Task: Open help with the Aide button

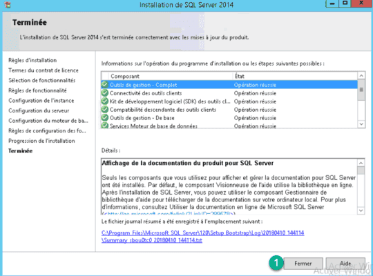Action: [x=345, y=264]
